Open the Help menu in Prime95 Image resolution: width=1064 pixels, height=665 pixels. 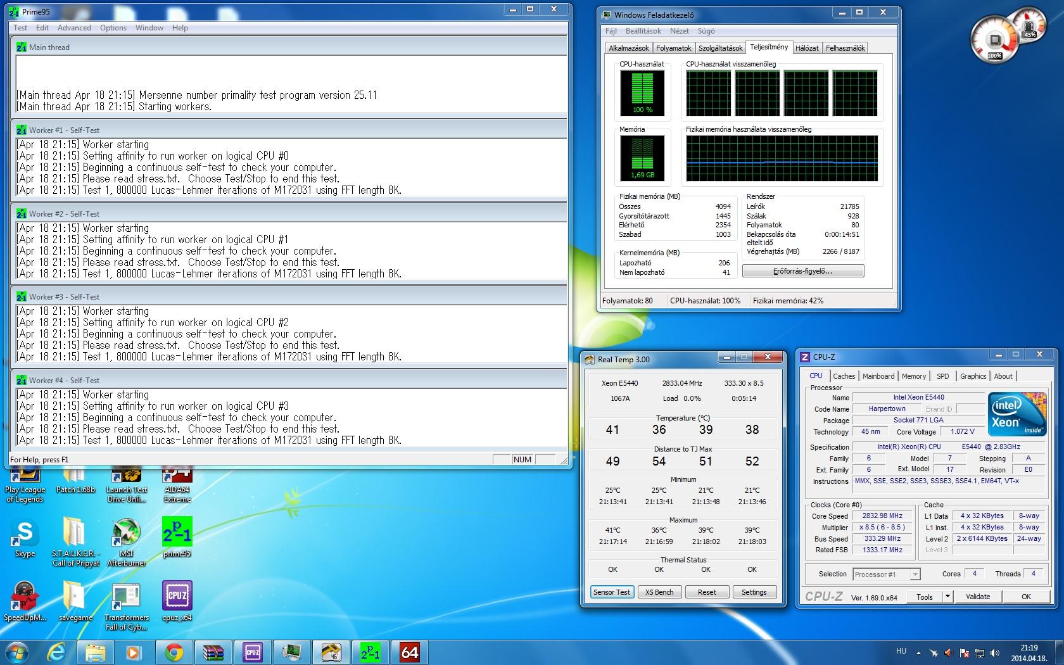[x=180, y=28]
